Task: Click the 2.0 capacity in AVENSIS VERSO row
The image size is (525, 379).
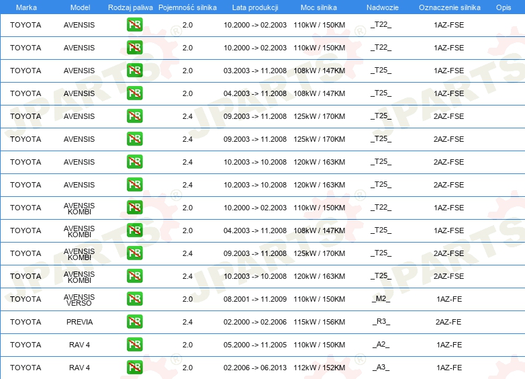Action: click(187, 299)
